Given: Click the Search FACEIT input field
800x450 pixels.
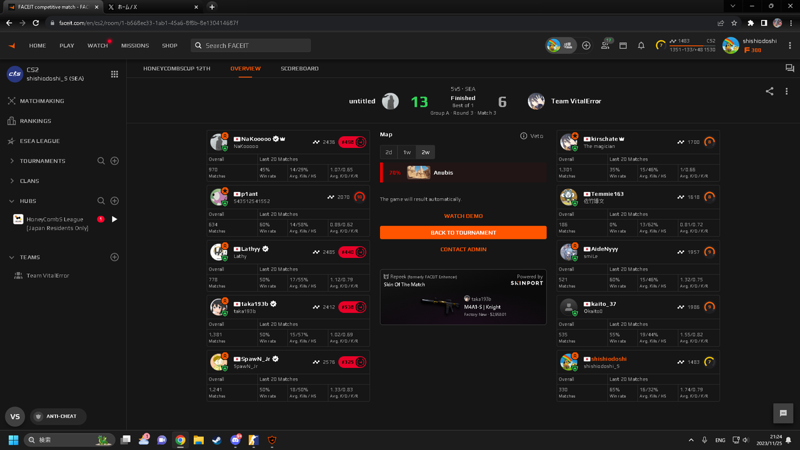Looking at the screenshot, I should point(251,45).
